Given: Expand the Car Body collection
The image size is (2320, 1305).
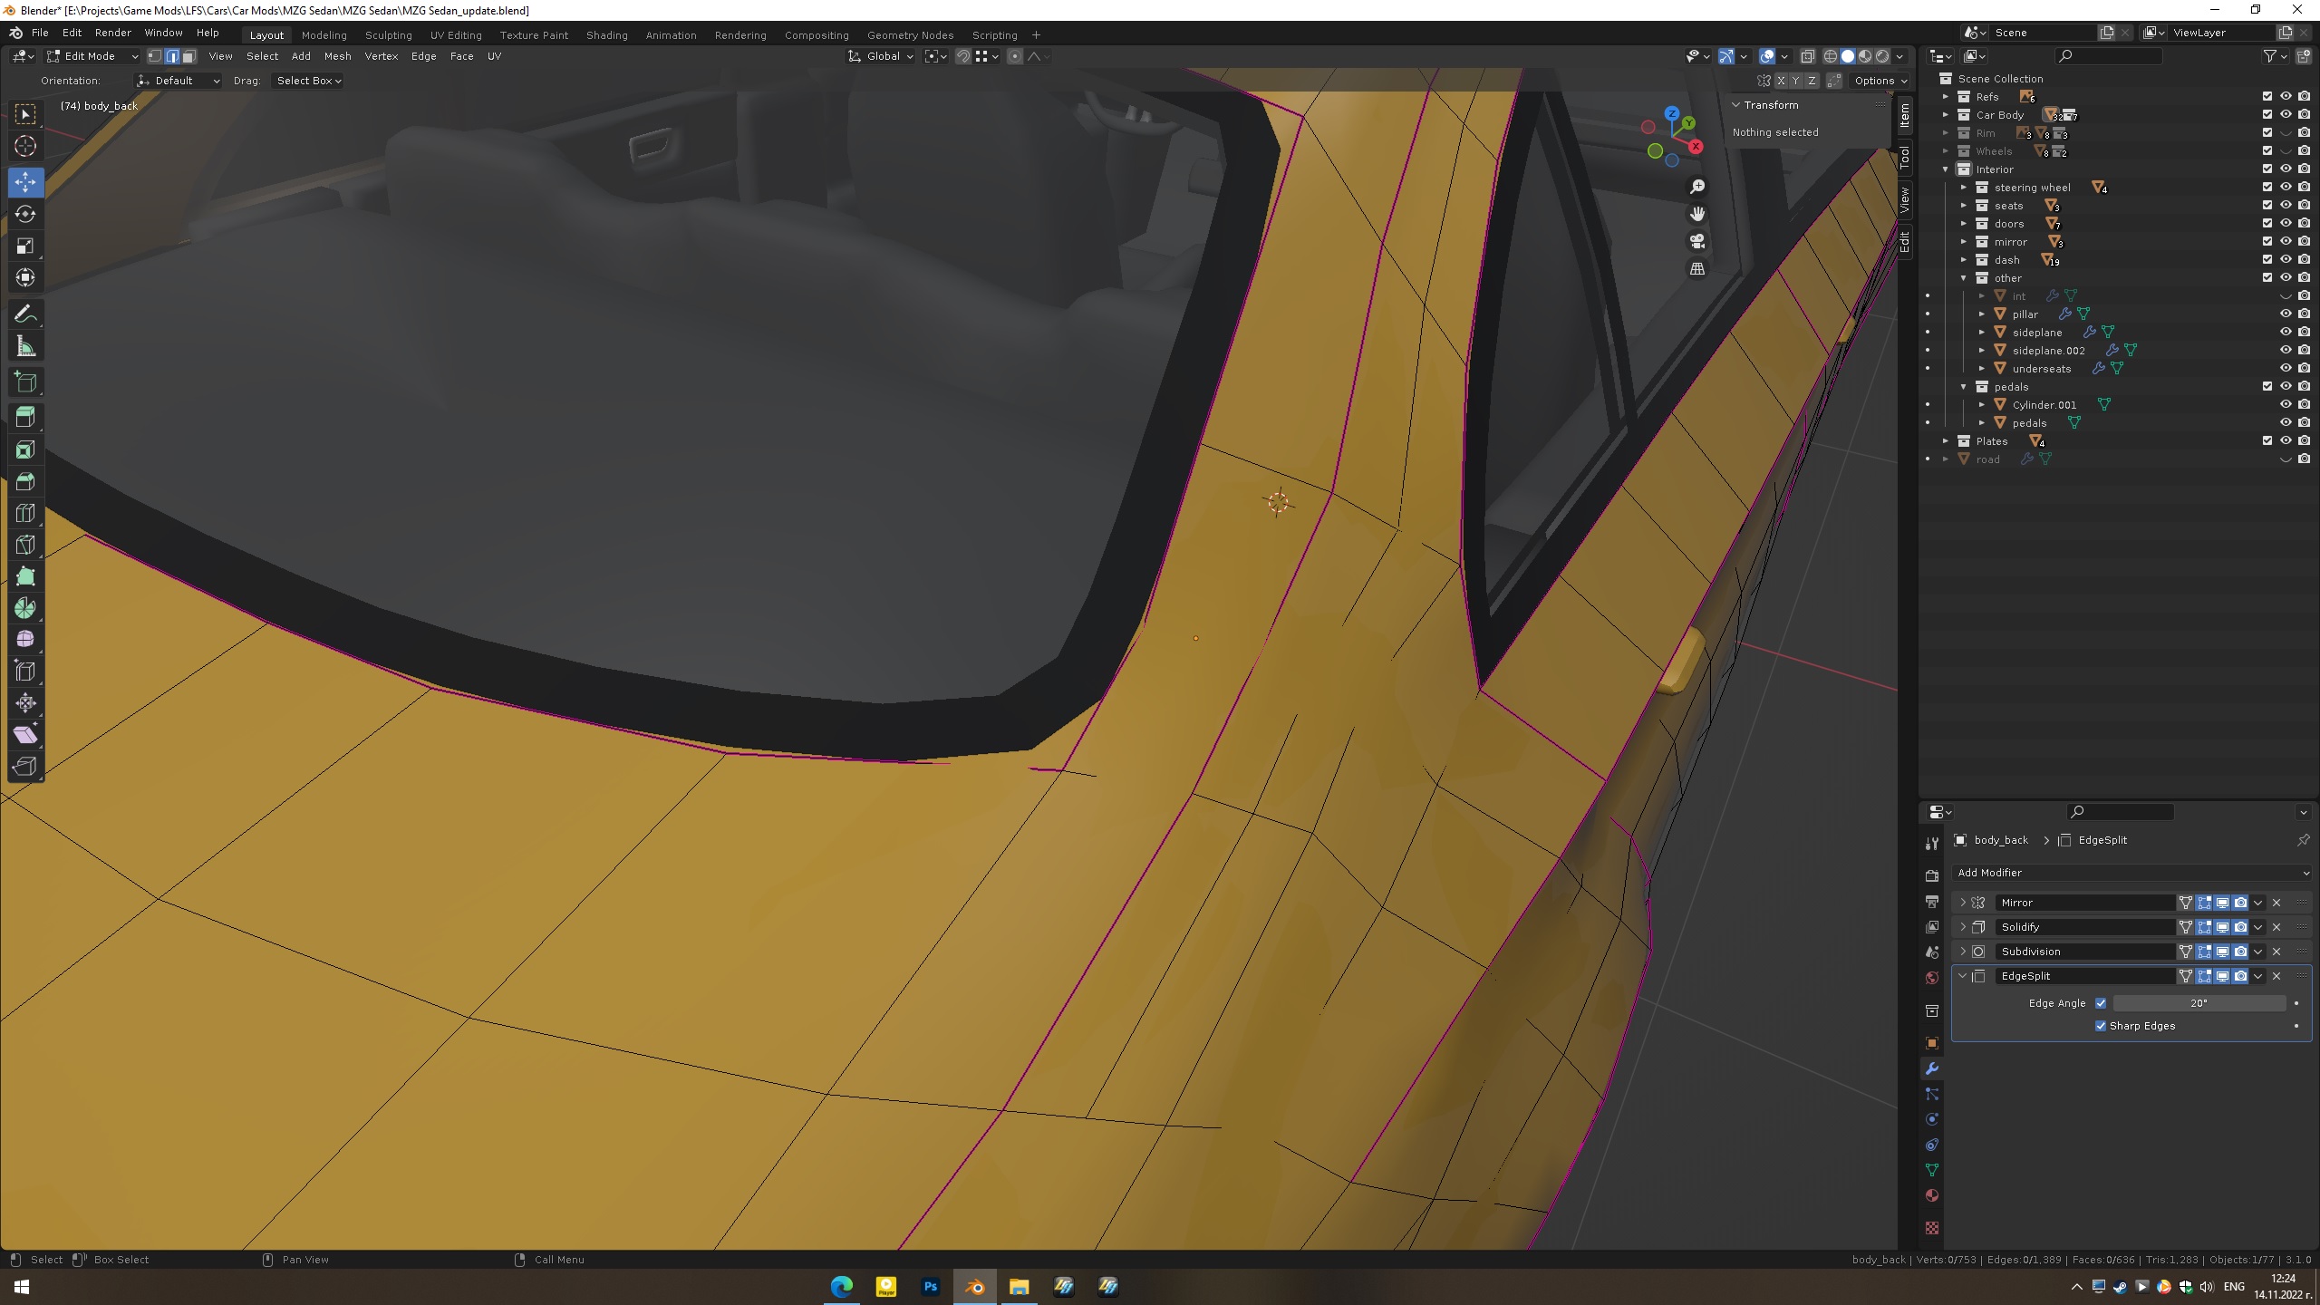Looking at the screenshot, I should point(1945,115).
